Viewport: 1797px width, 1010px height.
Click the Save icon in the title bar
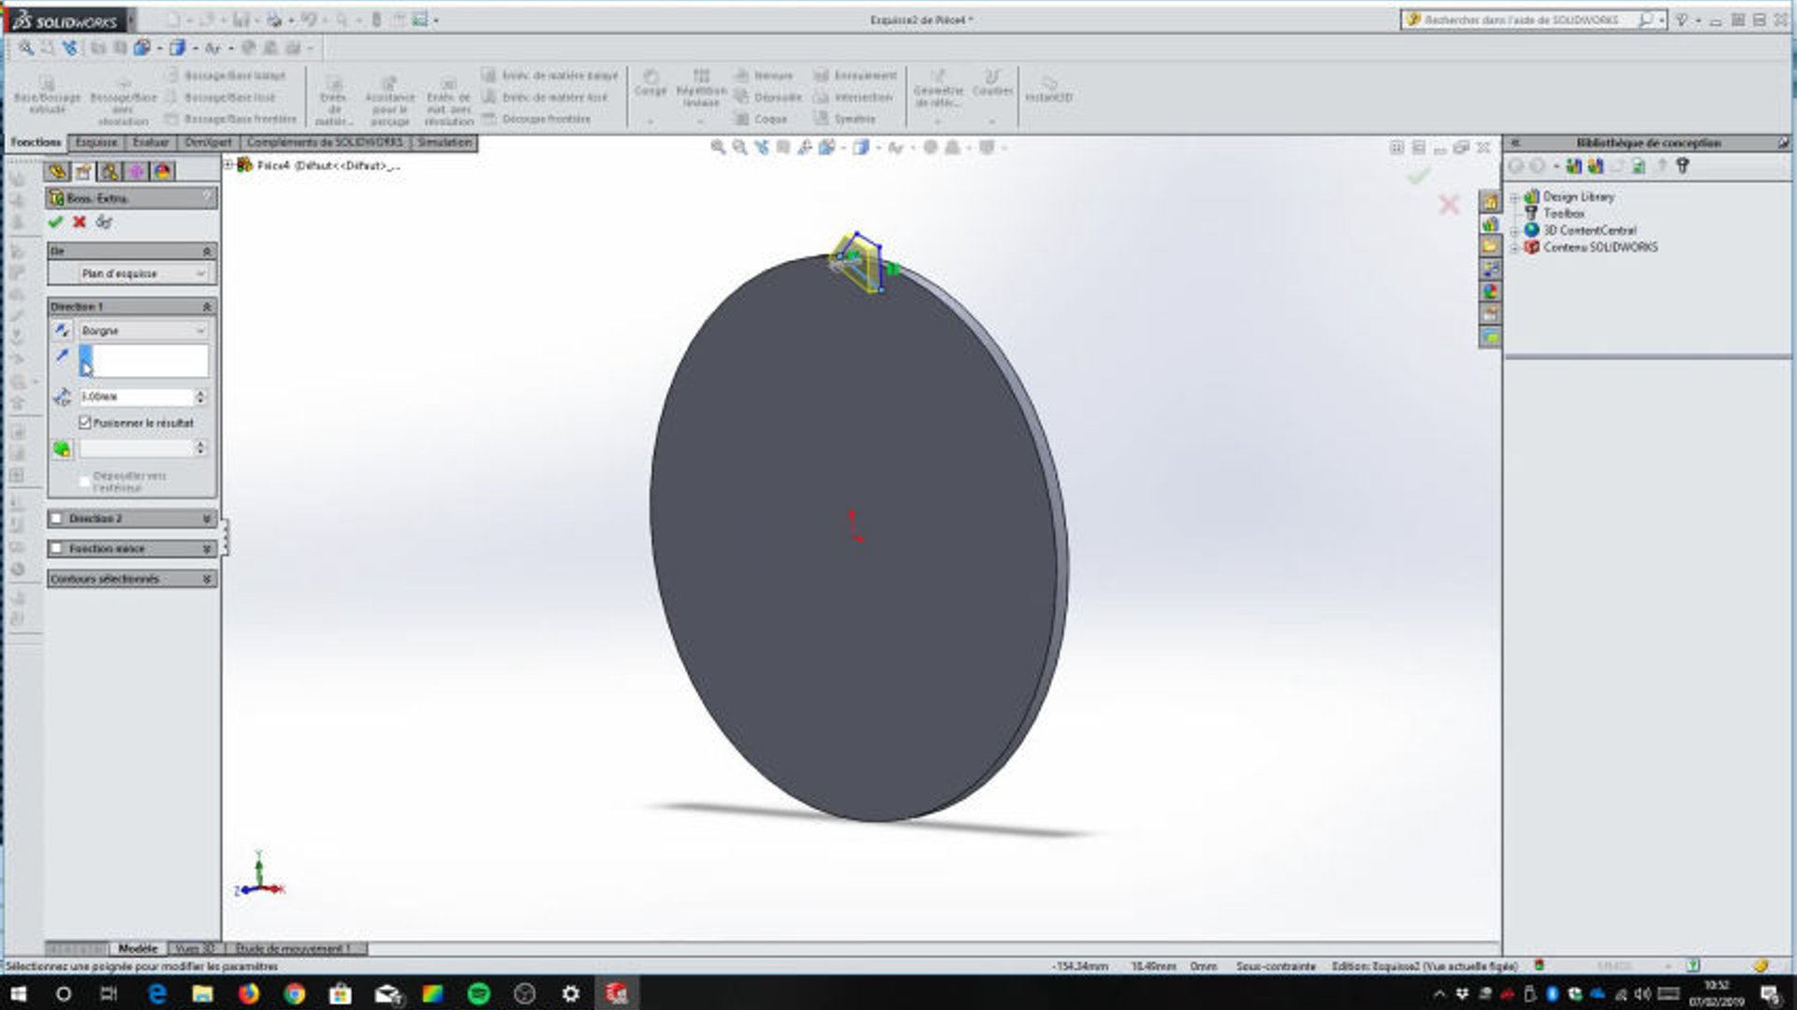coord(241,20)
